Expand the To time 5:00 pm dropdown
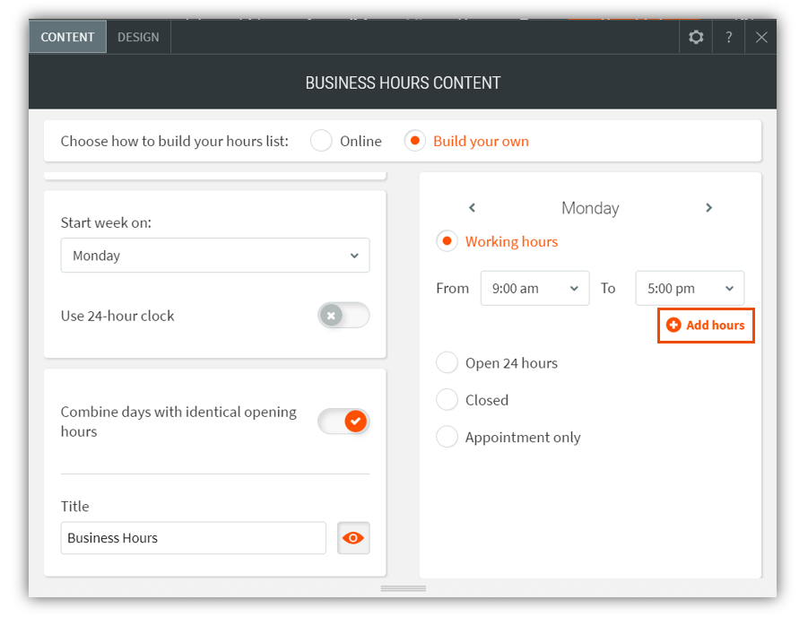 [690, 289]
